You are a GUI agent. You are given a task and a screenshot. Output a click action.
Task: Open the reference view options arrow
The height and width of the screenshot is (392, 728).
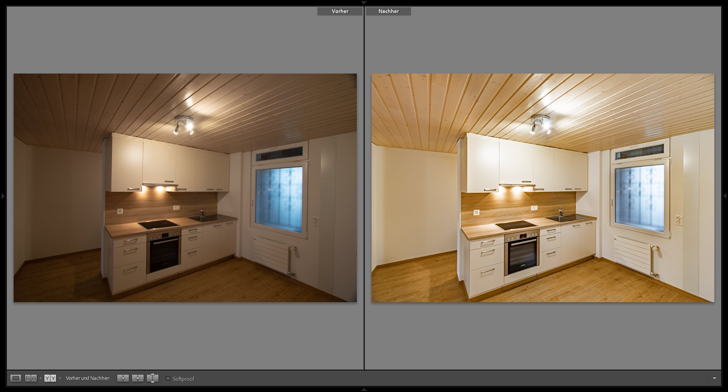[x=41, y=378]
